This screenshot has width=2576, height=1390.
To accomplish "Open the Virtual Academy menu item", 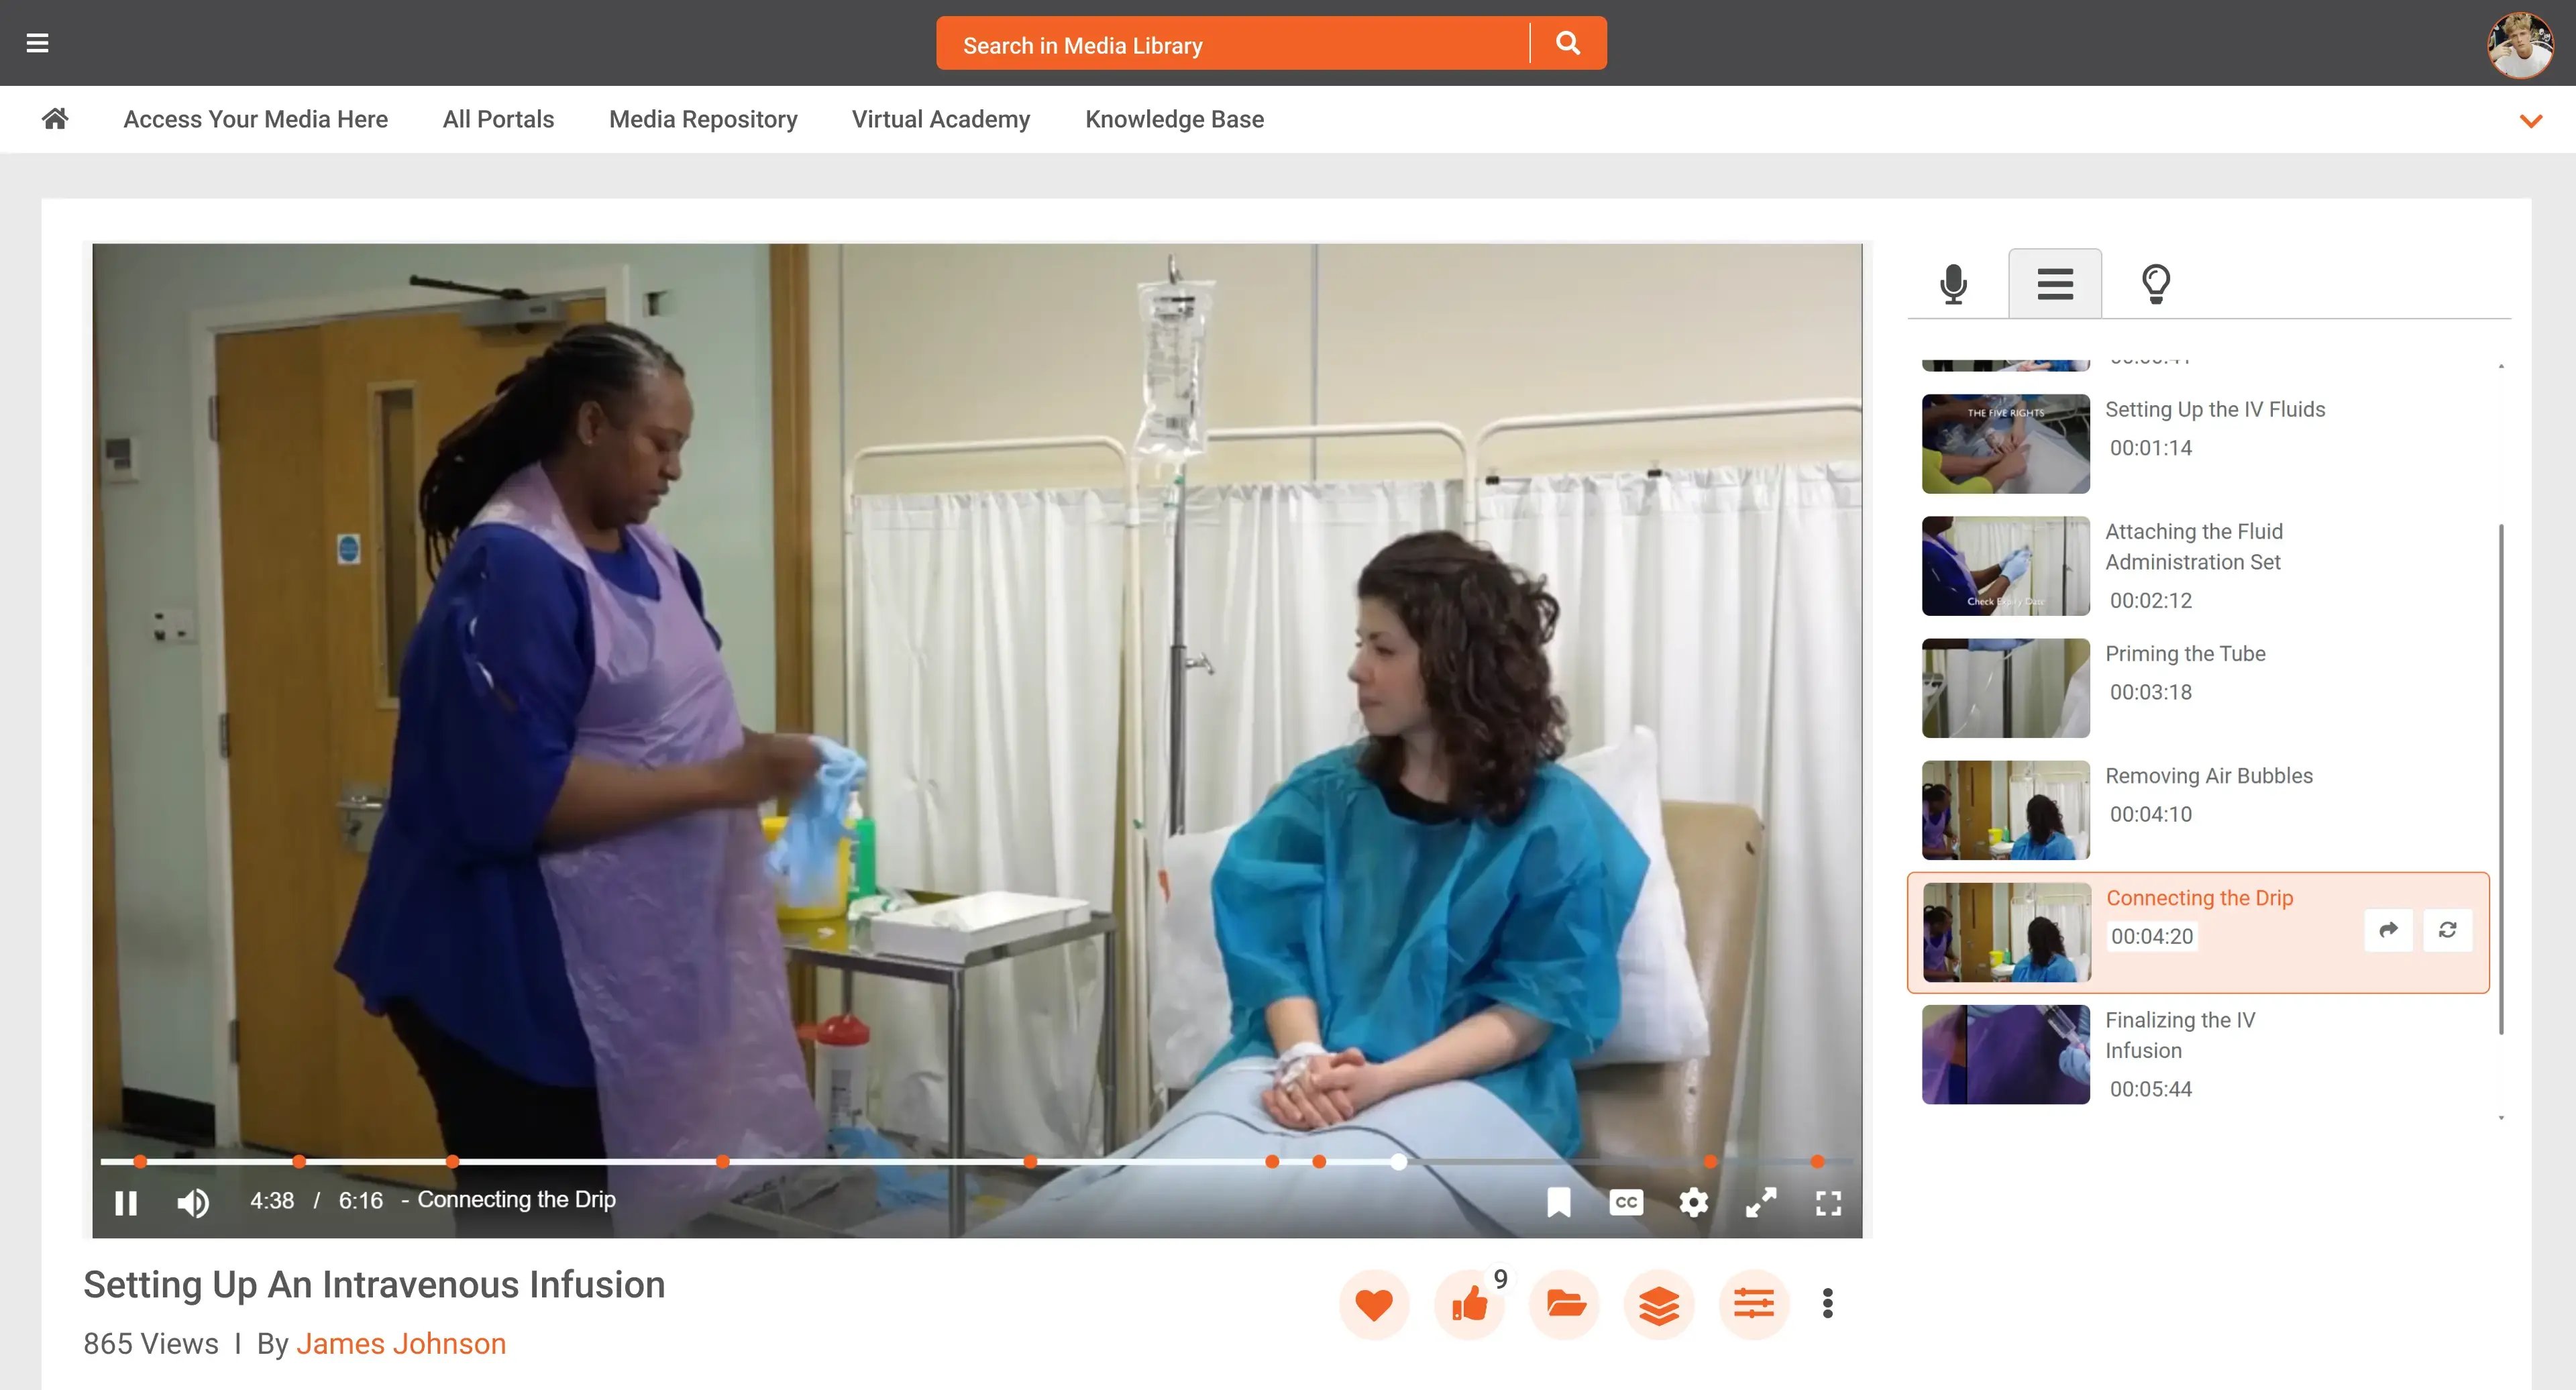I will point(940,119).
